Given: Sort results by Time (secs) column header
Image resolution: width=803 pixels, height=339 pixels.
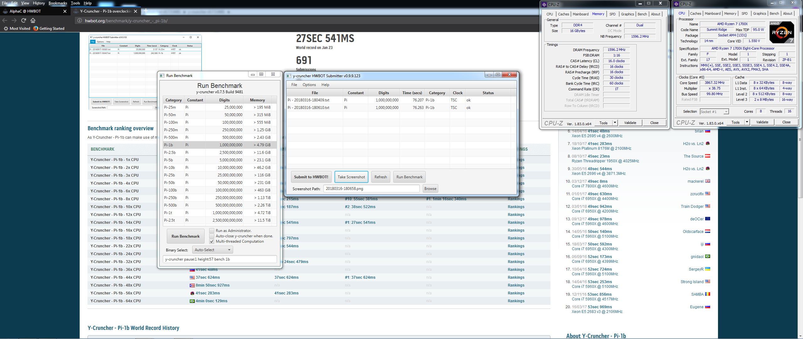Looking at the screenshot, I should pyautogui.click(x=412, y=93).
